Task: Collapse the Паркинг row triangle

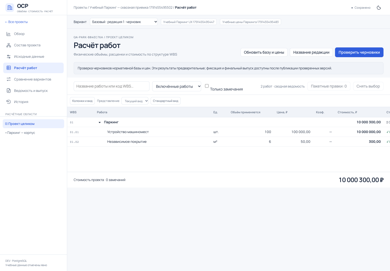Action: (100, 122)
